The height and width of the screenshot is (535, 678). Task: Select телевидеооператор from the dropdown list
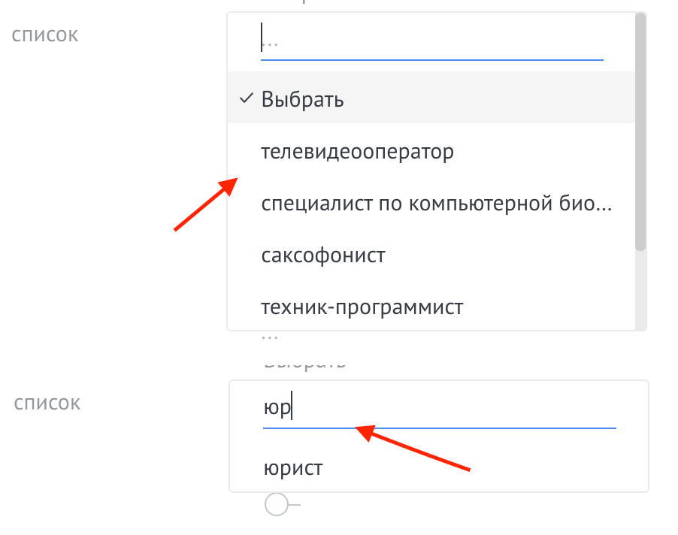coord(357,151)
